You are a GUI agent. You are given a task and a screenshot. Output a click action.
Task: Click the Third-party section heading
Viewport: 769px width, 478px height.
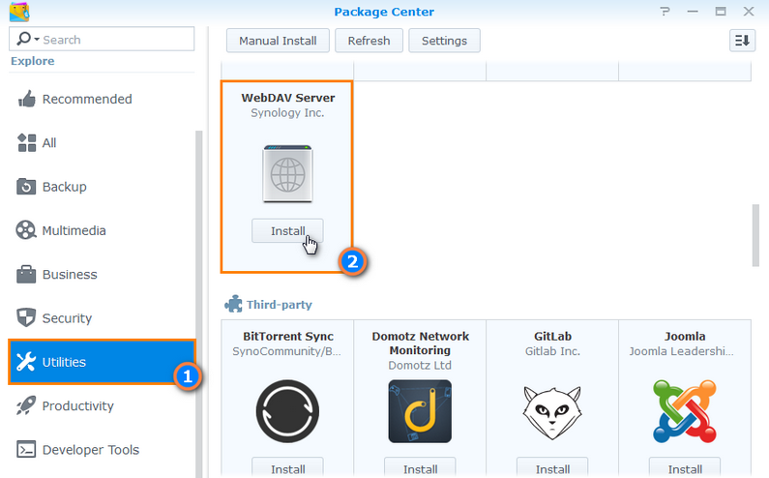coord(279,305)
